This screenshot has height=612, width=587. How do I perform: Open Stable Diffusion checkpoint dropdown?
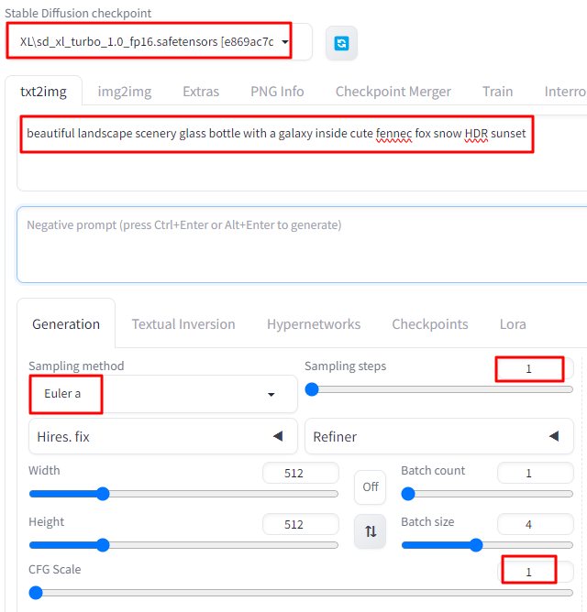[x=159, y=41]
